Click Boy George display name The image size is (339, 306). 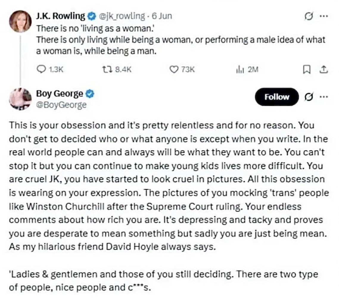pyautogui.click(x=59, y=94)
